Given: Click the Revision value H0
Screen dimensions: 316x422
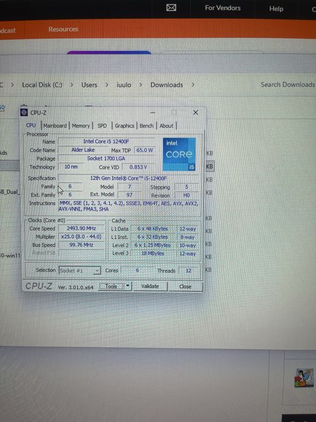Looking at the screenshot, I should click(x=187, y=195).
